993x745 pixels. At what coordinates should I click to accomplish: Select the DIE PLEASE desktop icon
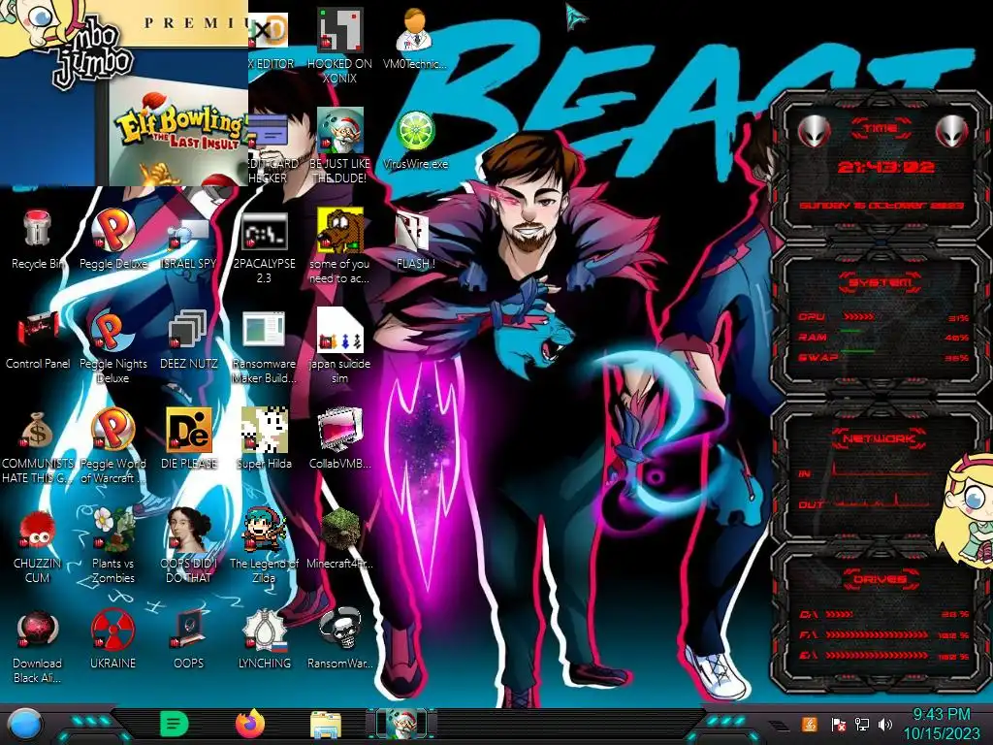pyautogui.click(x=188, y=439)
